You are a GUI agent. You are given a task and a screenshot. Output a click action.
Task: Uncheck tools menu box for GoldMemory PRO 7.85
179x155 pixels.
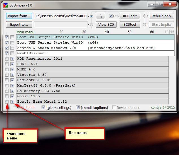(12, 91)
